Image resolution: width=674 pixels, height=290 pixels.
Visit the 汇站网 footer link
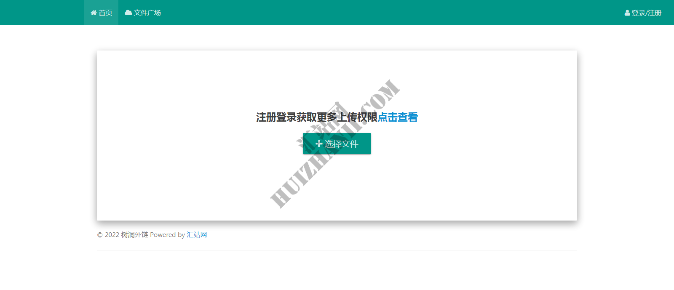[x=197, y=235]
